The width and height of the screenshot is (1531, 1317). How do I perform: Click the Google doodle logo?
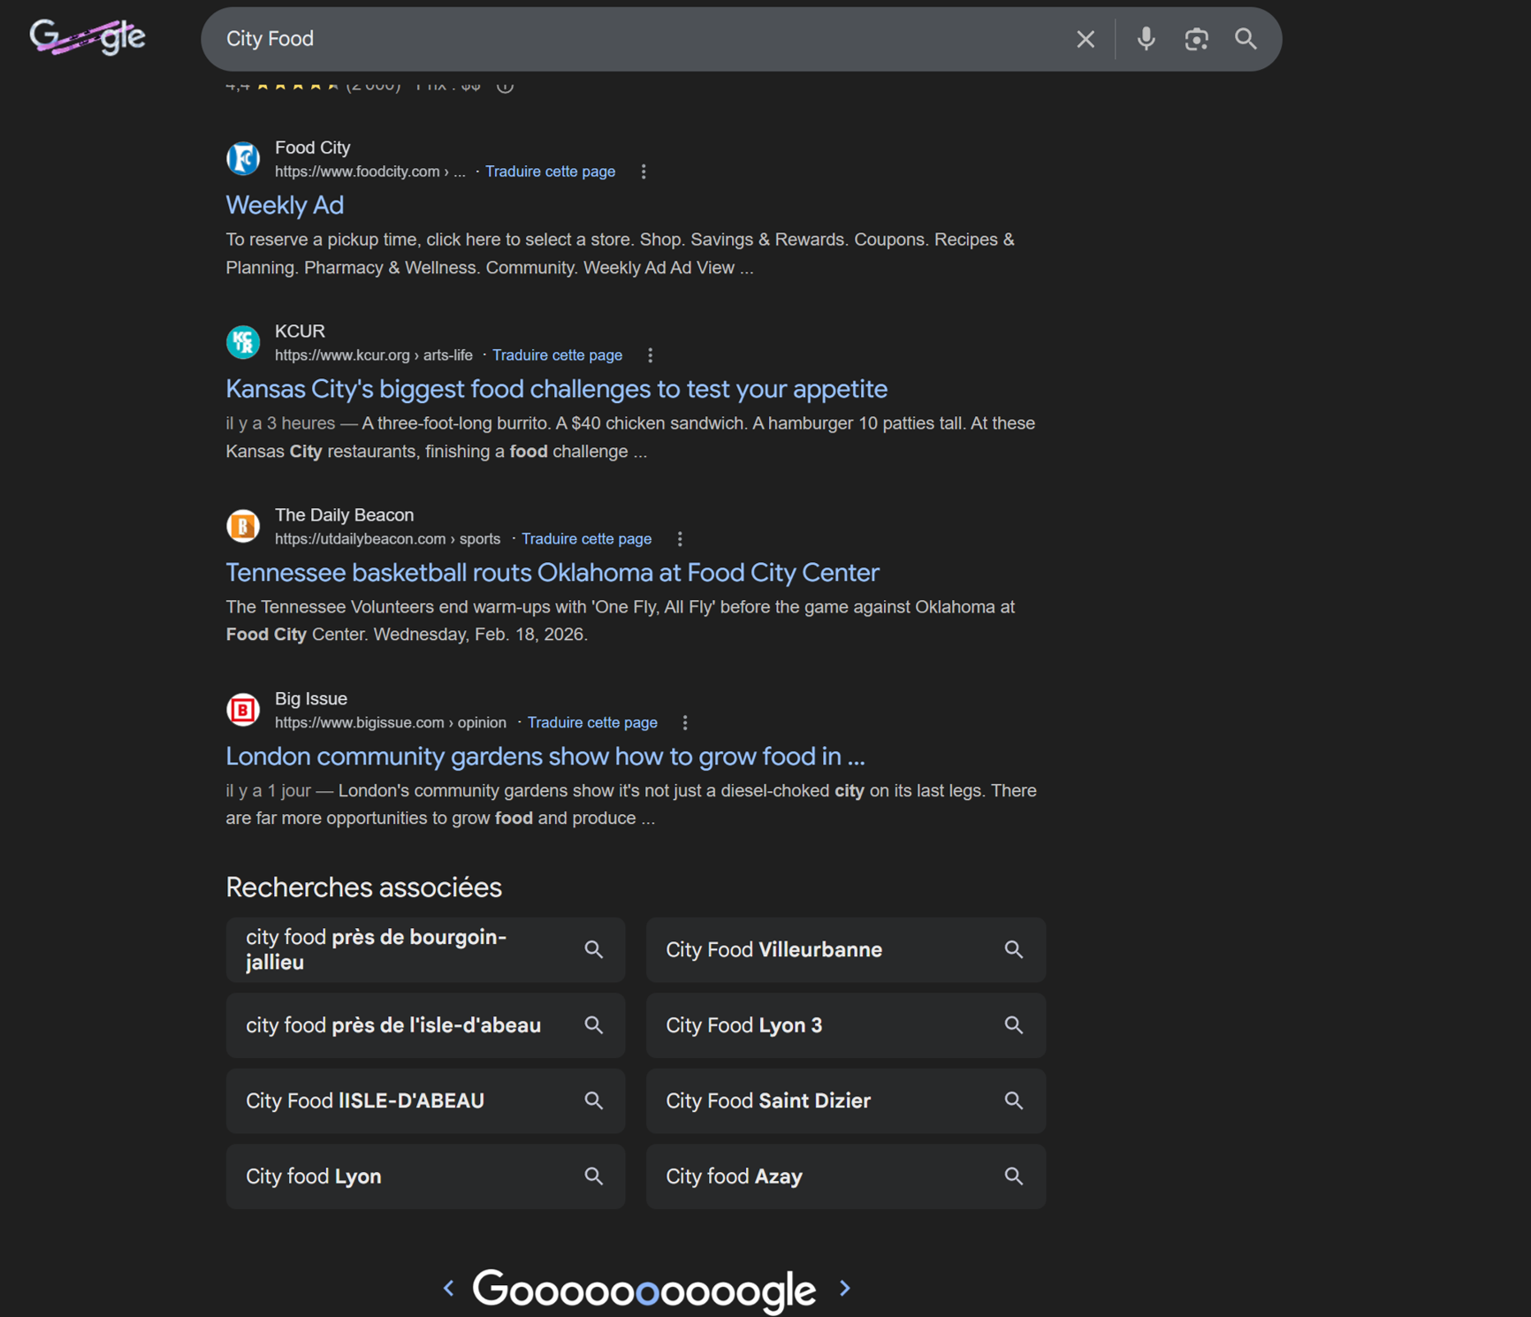[88, 37]
